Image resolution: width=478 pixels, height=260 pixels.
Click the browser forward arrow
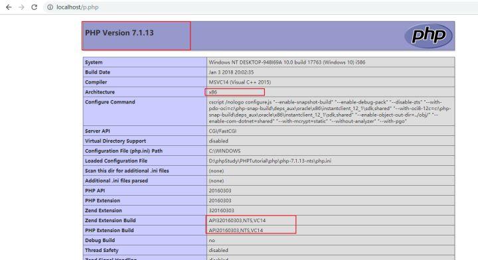(x=21, y=7)
